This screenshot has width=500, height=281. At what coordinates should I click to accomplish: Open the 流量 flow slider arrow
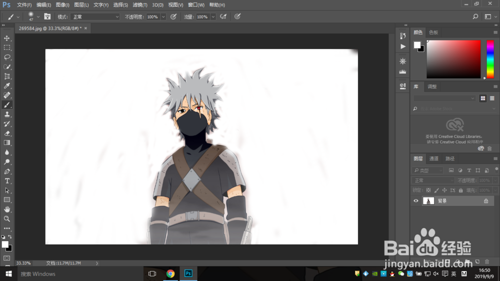(213, 17)
